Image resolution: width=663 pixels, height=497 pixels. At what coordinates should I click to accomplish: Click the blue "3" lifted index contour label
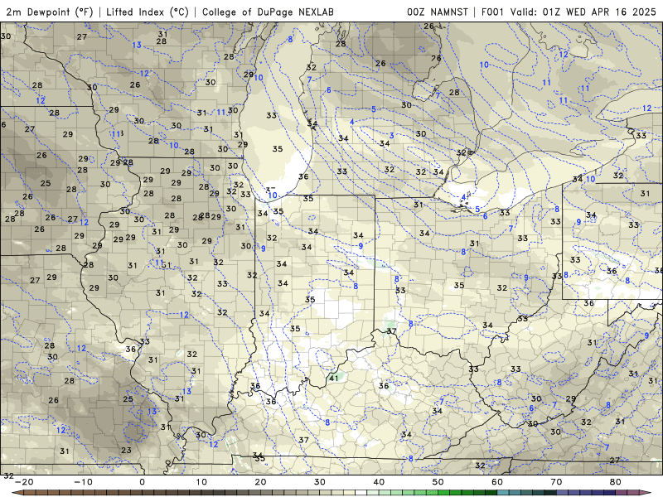[x=392, y=136]
